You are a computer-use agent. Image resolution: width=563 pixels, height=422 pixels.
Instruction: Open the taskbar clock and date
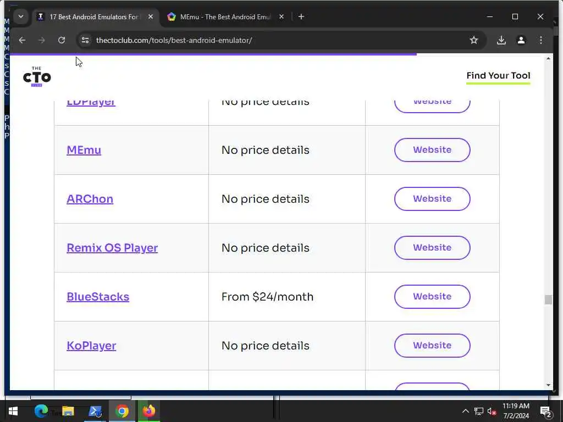[516, 411]
